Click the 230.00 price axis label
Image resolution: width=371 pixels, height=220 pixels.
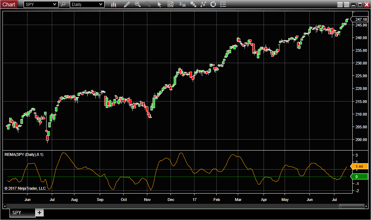[361, 63]
